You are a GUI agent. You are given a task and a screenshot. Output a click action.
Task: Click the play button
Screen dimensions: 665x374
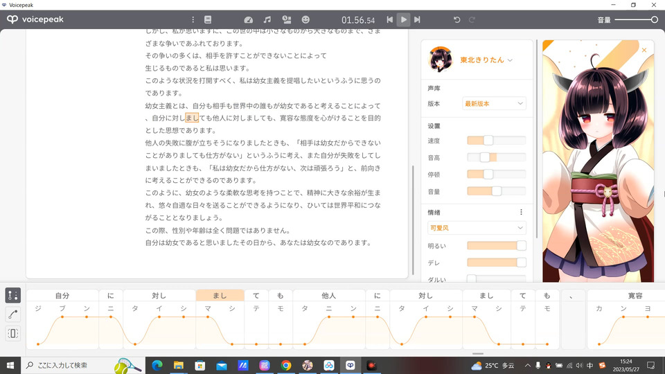tap(403, 19)
